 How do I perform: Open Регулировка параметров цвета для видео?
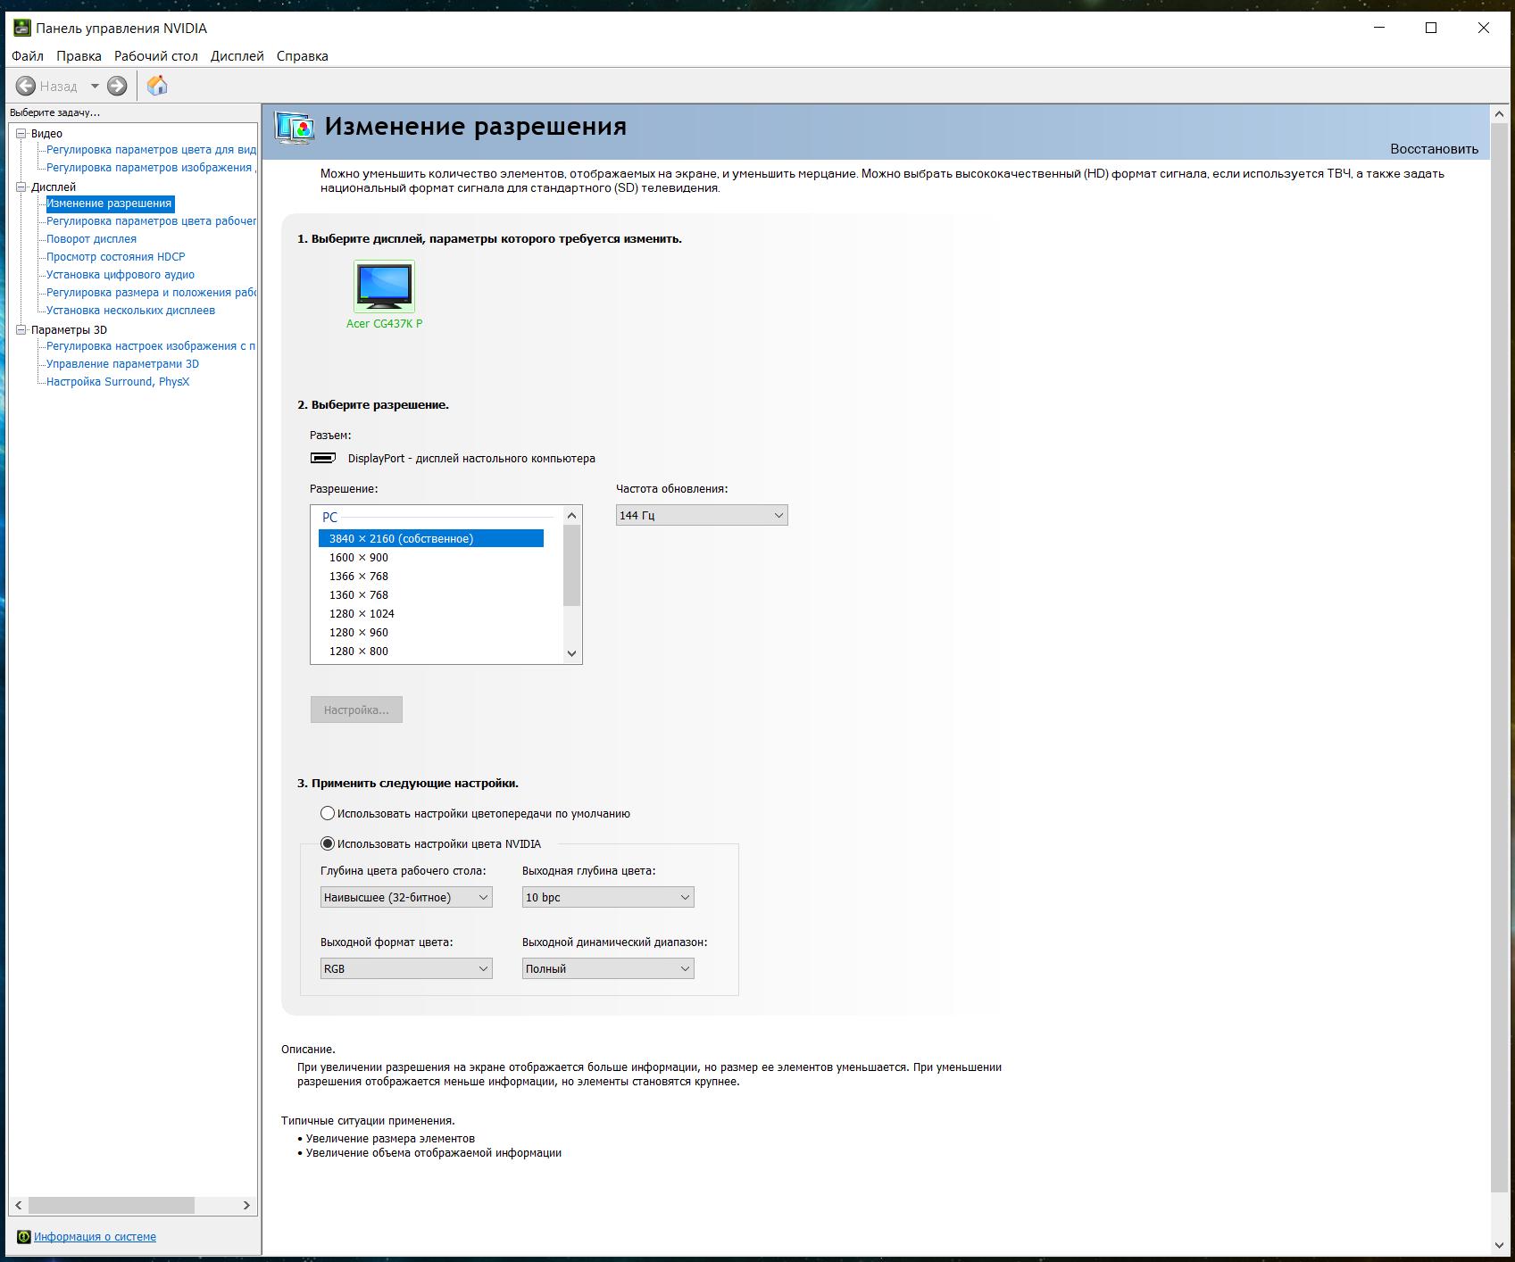151,150
